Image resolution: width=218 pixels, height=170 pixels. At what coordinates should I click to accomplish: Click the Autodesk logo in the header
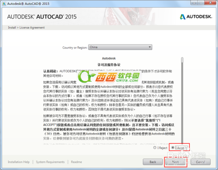pyautogui.click(x=196, y=17)
